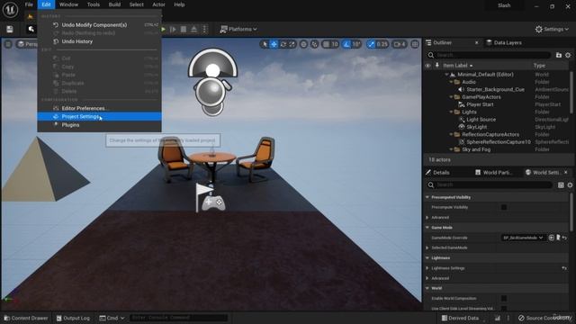Click the World Settings search field
The width and height of the screenshot is (576, 324).
click(490, 184)
